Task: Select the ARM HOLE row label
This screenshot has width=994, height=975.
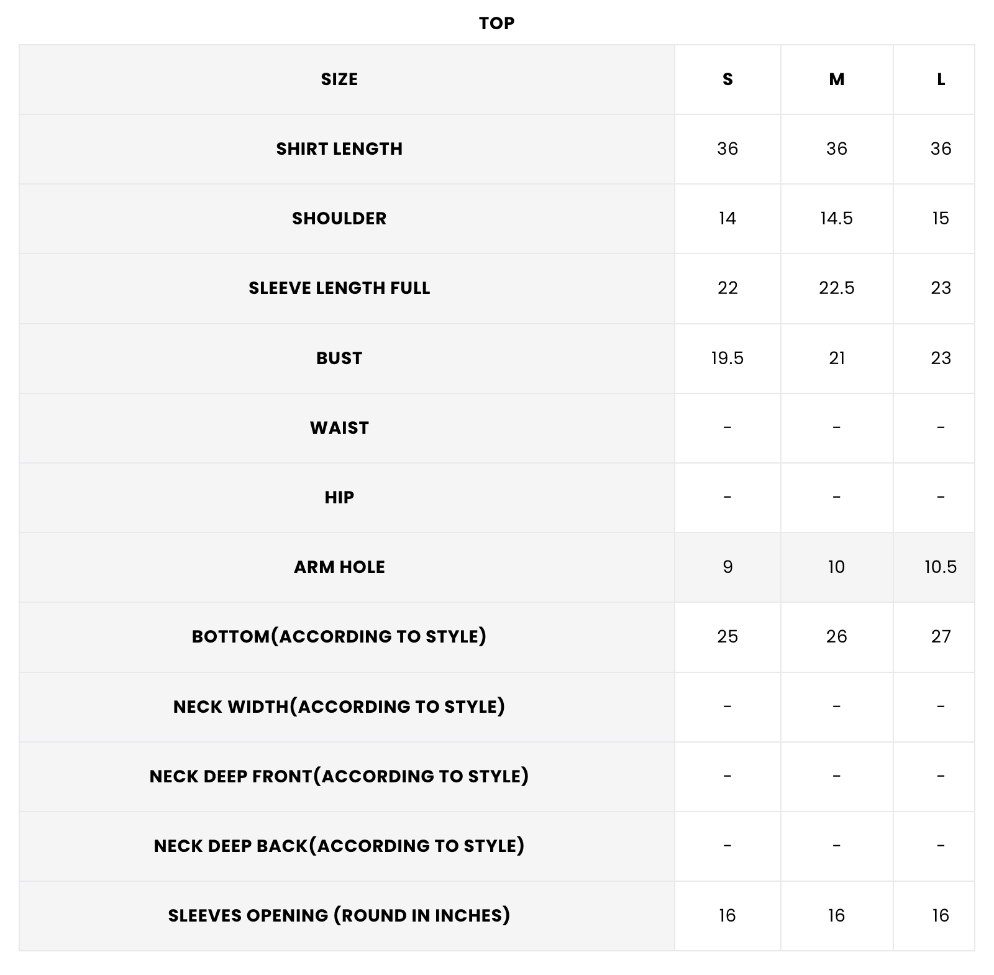Action: pyautogui.click(x=339, y=567)
